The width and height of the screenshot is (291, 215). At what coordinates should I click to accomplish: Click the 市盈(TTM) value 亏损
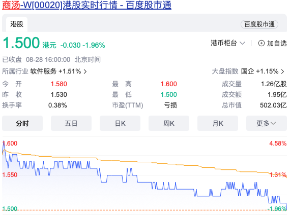pos(170,105)
